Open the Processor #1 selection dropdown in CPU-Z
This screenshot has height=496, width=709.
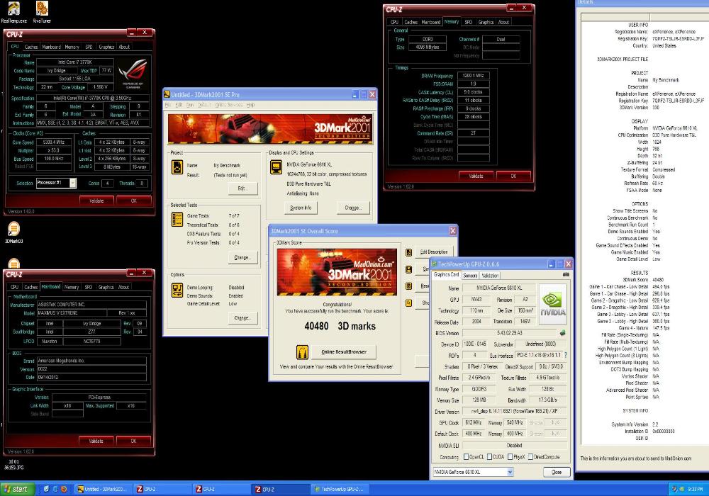tap(73, 183)
